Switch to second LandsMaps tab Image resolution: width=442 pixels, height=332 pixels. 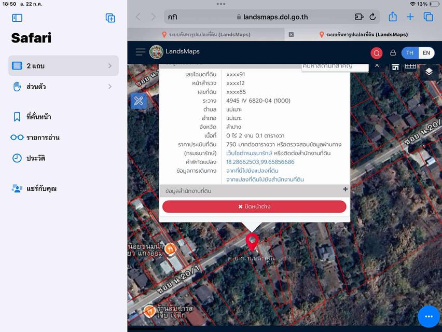click(x=364, y=35)
